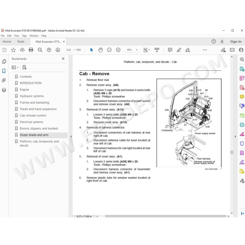The image size is (245, 245).
Task: Activate the Selection arrow tool
Action: [92, 50]
